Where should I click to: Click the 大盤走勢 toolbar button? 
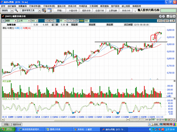(73, 11)
